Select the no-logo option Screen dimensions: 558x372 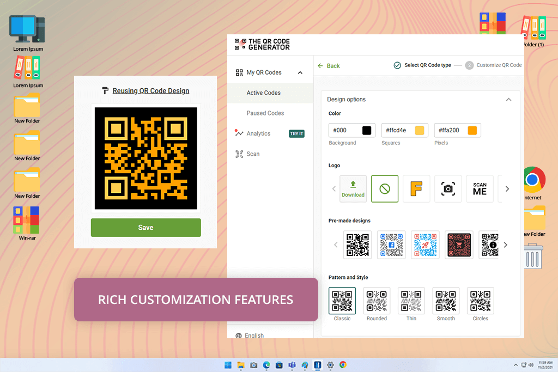click(385, 189)
